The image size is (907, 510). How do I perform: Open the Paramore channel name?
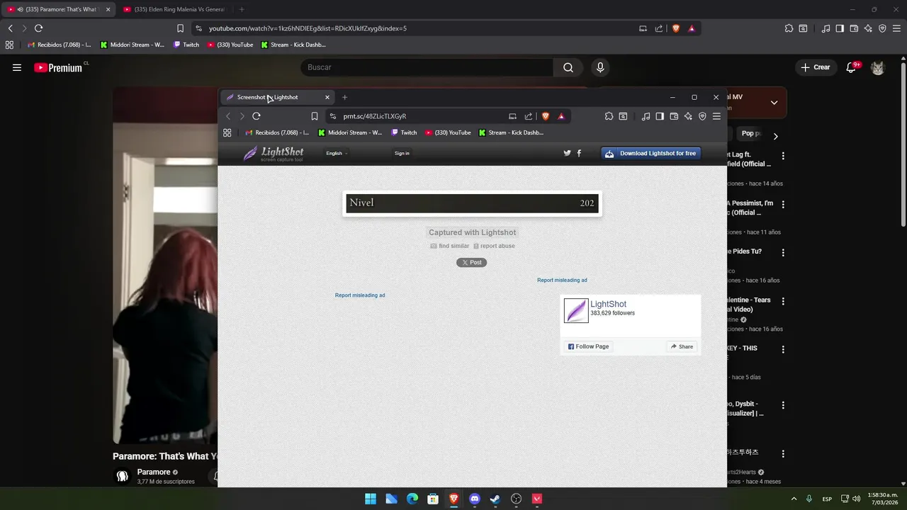[154, 472]
